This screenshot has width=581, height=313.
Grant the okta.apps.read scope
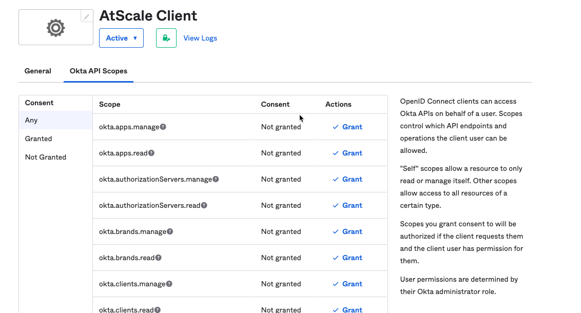[347, 153]
